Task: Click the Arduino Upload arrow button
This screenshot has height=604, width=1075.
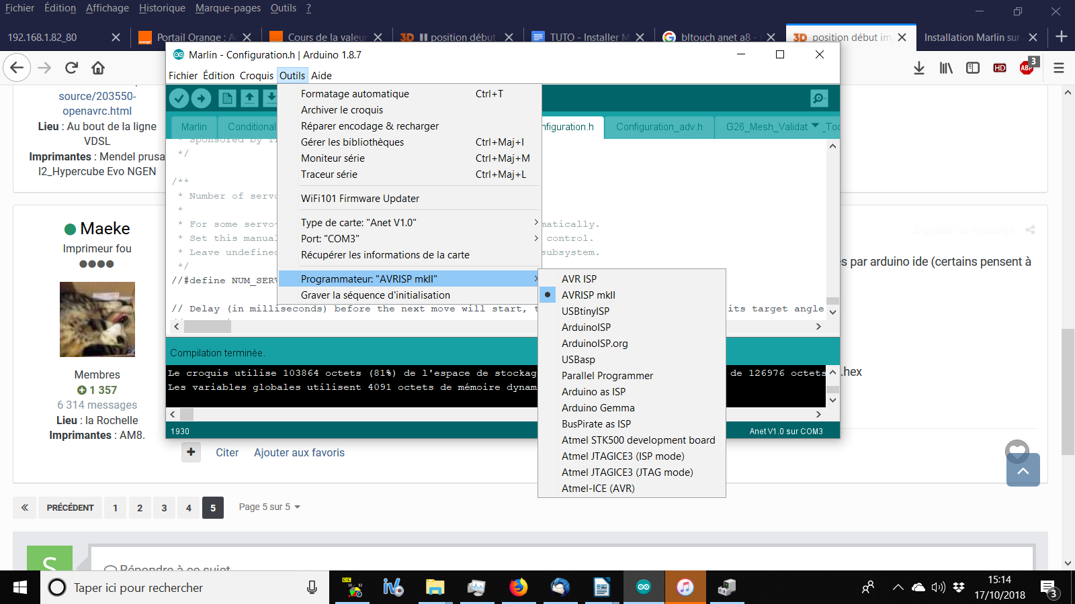Action: (x=201, y=99)
